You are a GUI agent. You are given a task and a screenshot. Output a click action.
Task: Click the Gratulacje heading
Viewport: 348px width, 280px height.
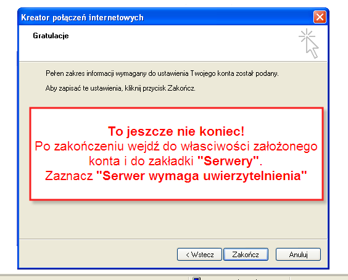point(51,36)
